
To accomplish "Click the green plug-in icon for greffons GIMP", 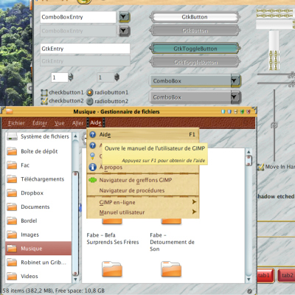I will point(92,180).
